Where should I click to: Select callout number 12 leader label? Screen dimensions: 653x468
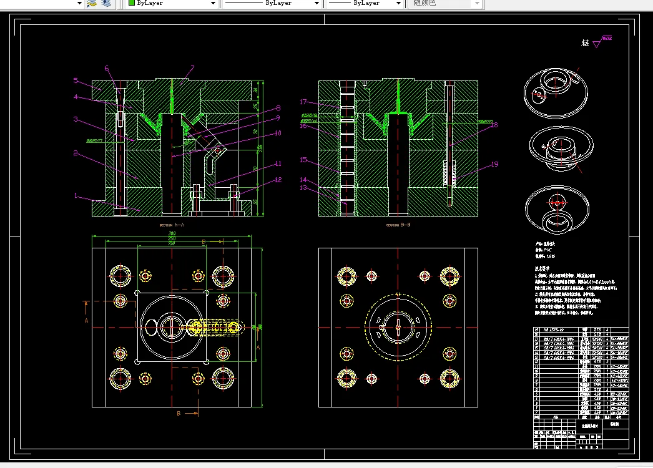pos(278,180)
